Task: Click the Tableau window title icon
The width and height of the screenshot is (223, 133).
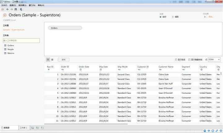Action: point(2,2)
